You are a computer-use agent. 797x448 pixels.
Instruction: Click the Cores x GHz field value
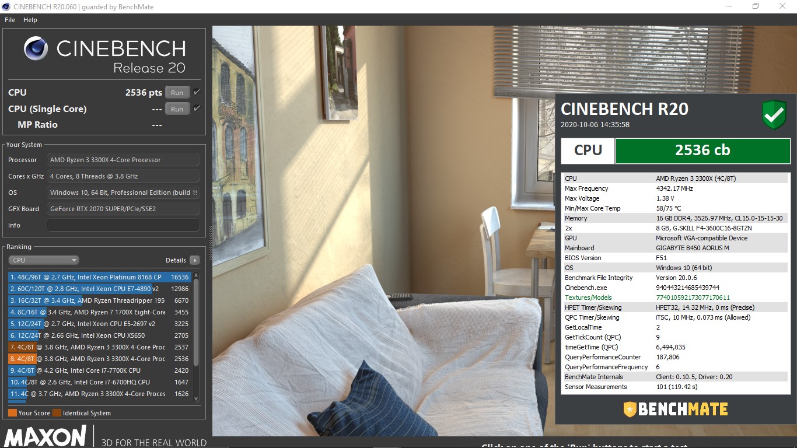tap(123, 176)
